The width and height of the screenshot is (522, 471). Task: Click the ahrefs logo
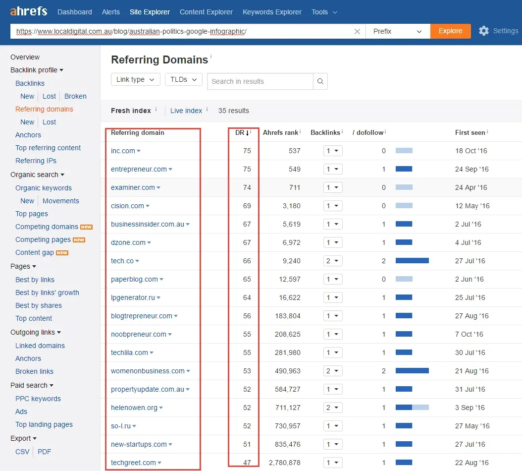pyautogui.click(x=29, y=11)
